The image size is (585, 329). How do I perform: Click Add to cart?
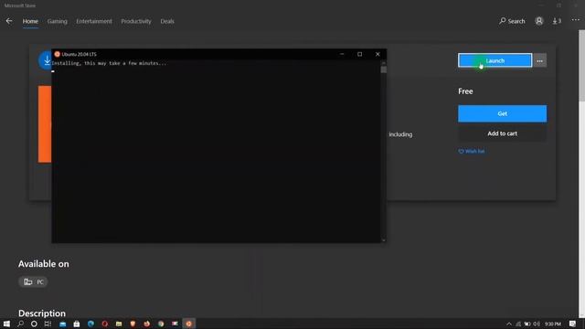tap(502, 133)
